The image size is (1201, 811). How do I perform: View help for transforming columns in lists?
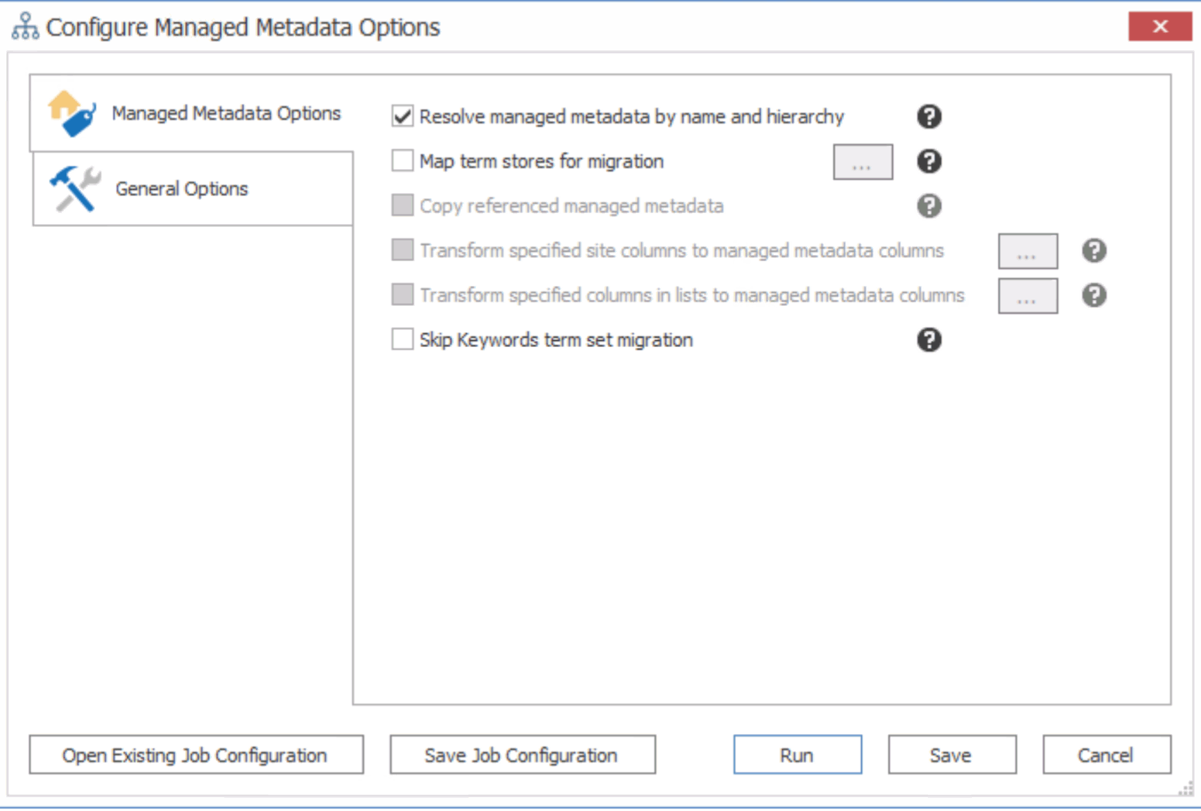click(x=1092, y=295)
